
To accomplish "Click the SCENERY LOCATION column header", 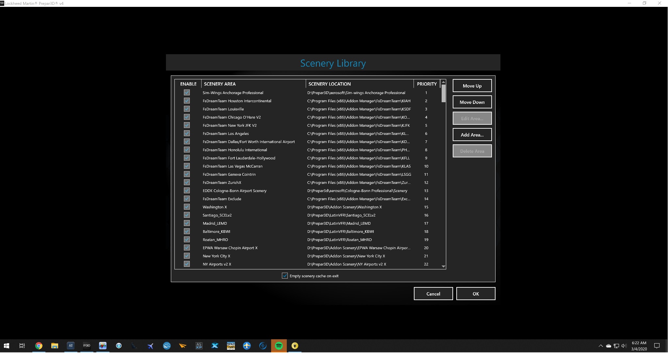I will pyautogui.click(x=360, y=84).
